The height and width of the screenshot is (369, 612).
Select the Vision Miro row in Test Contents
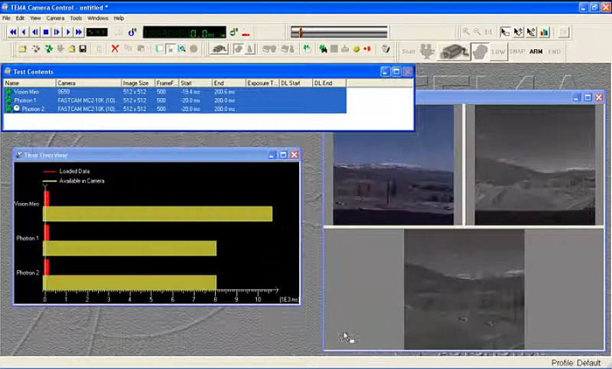point(175,92)
